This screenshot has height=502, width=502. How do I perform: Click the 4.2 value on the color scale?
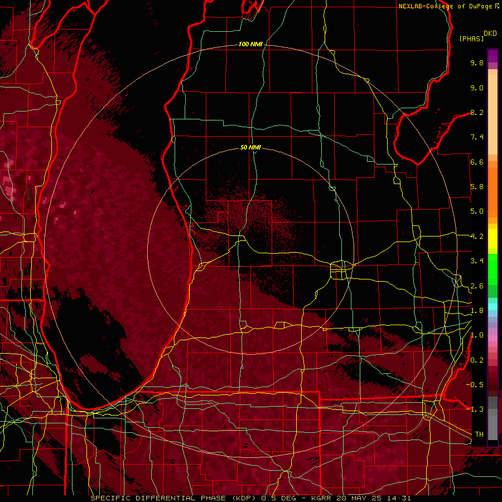click(477, 236)
